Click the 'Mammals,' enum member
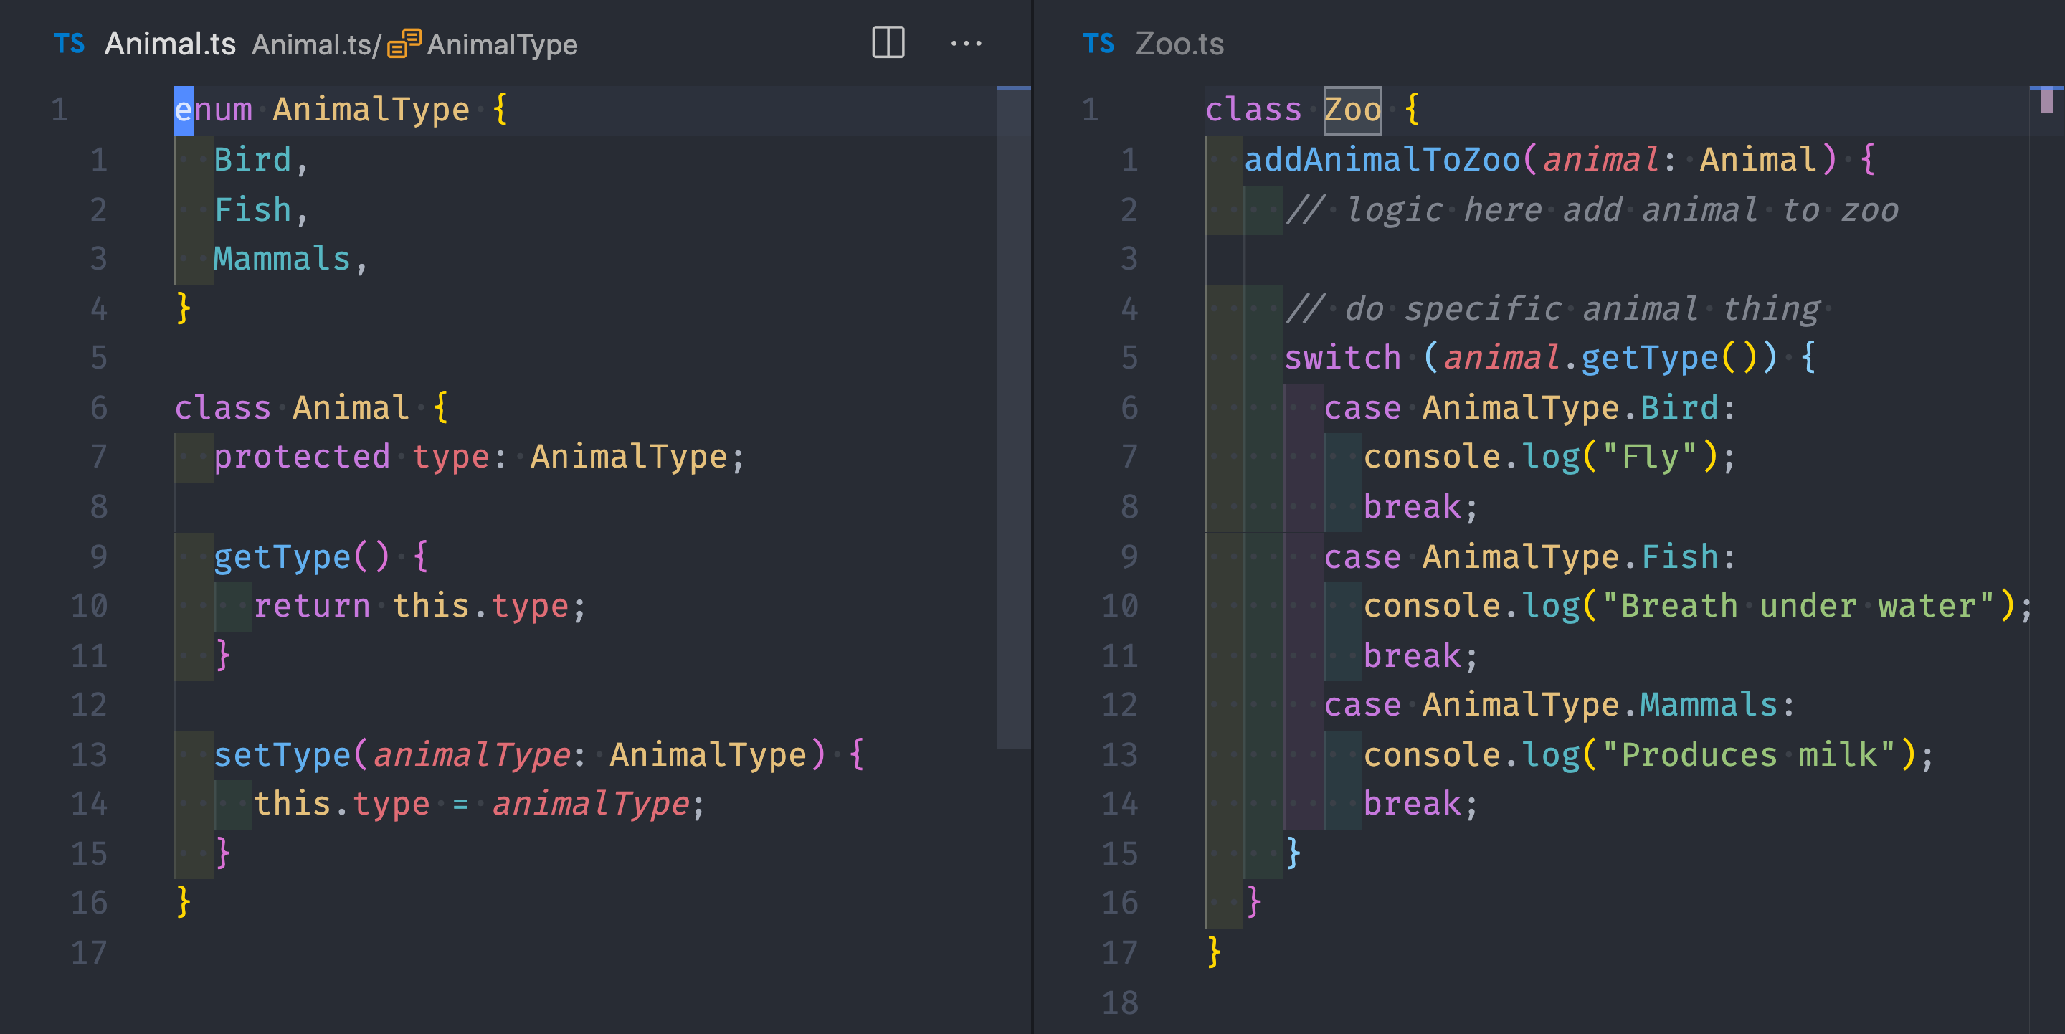Image resolution: width=2065 pixels, height=1034 pixels. pyautogui.click(x=291, y=260)
